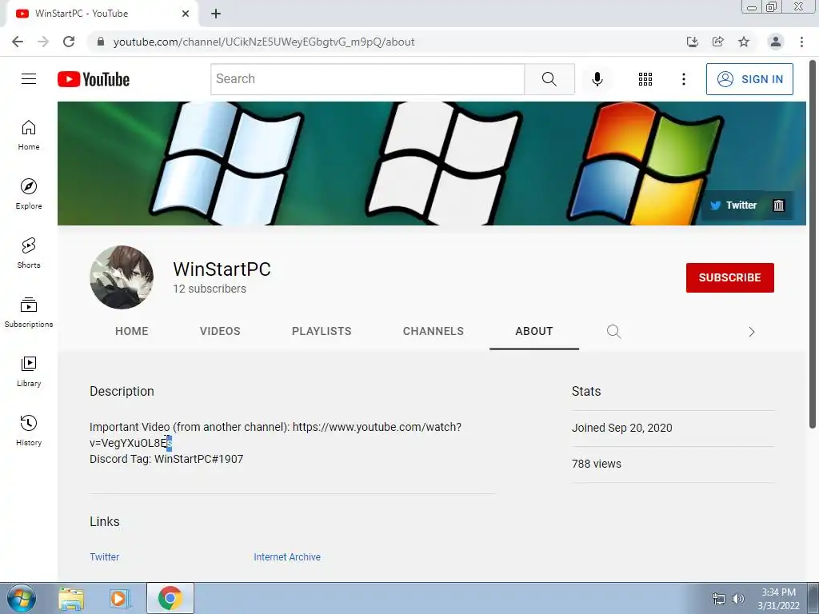This screenshot has width=819, height=614.
Task: Go back in browser
Action: (x=18, y=42)
